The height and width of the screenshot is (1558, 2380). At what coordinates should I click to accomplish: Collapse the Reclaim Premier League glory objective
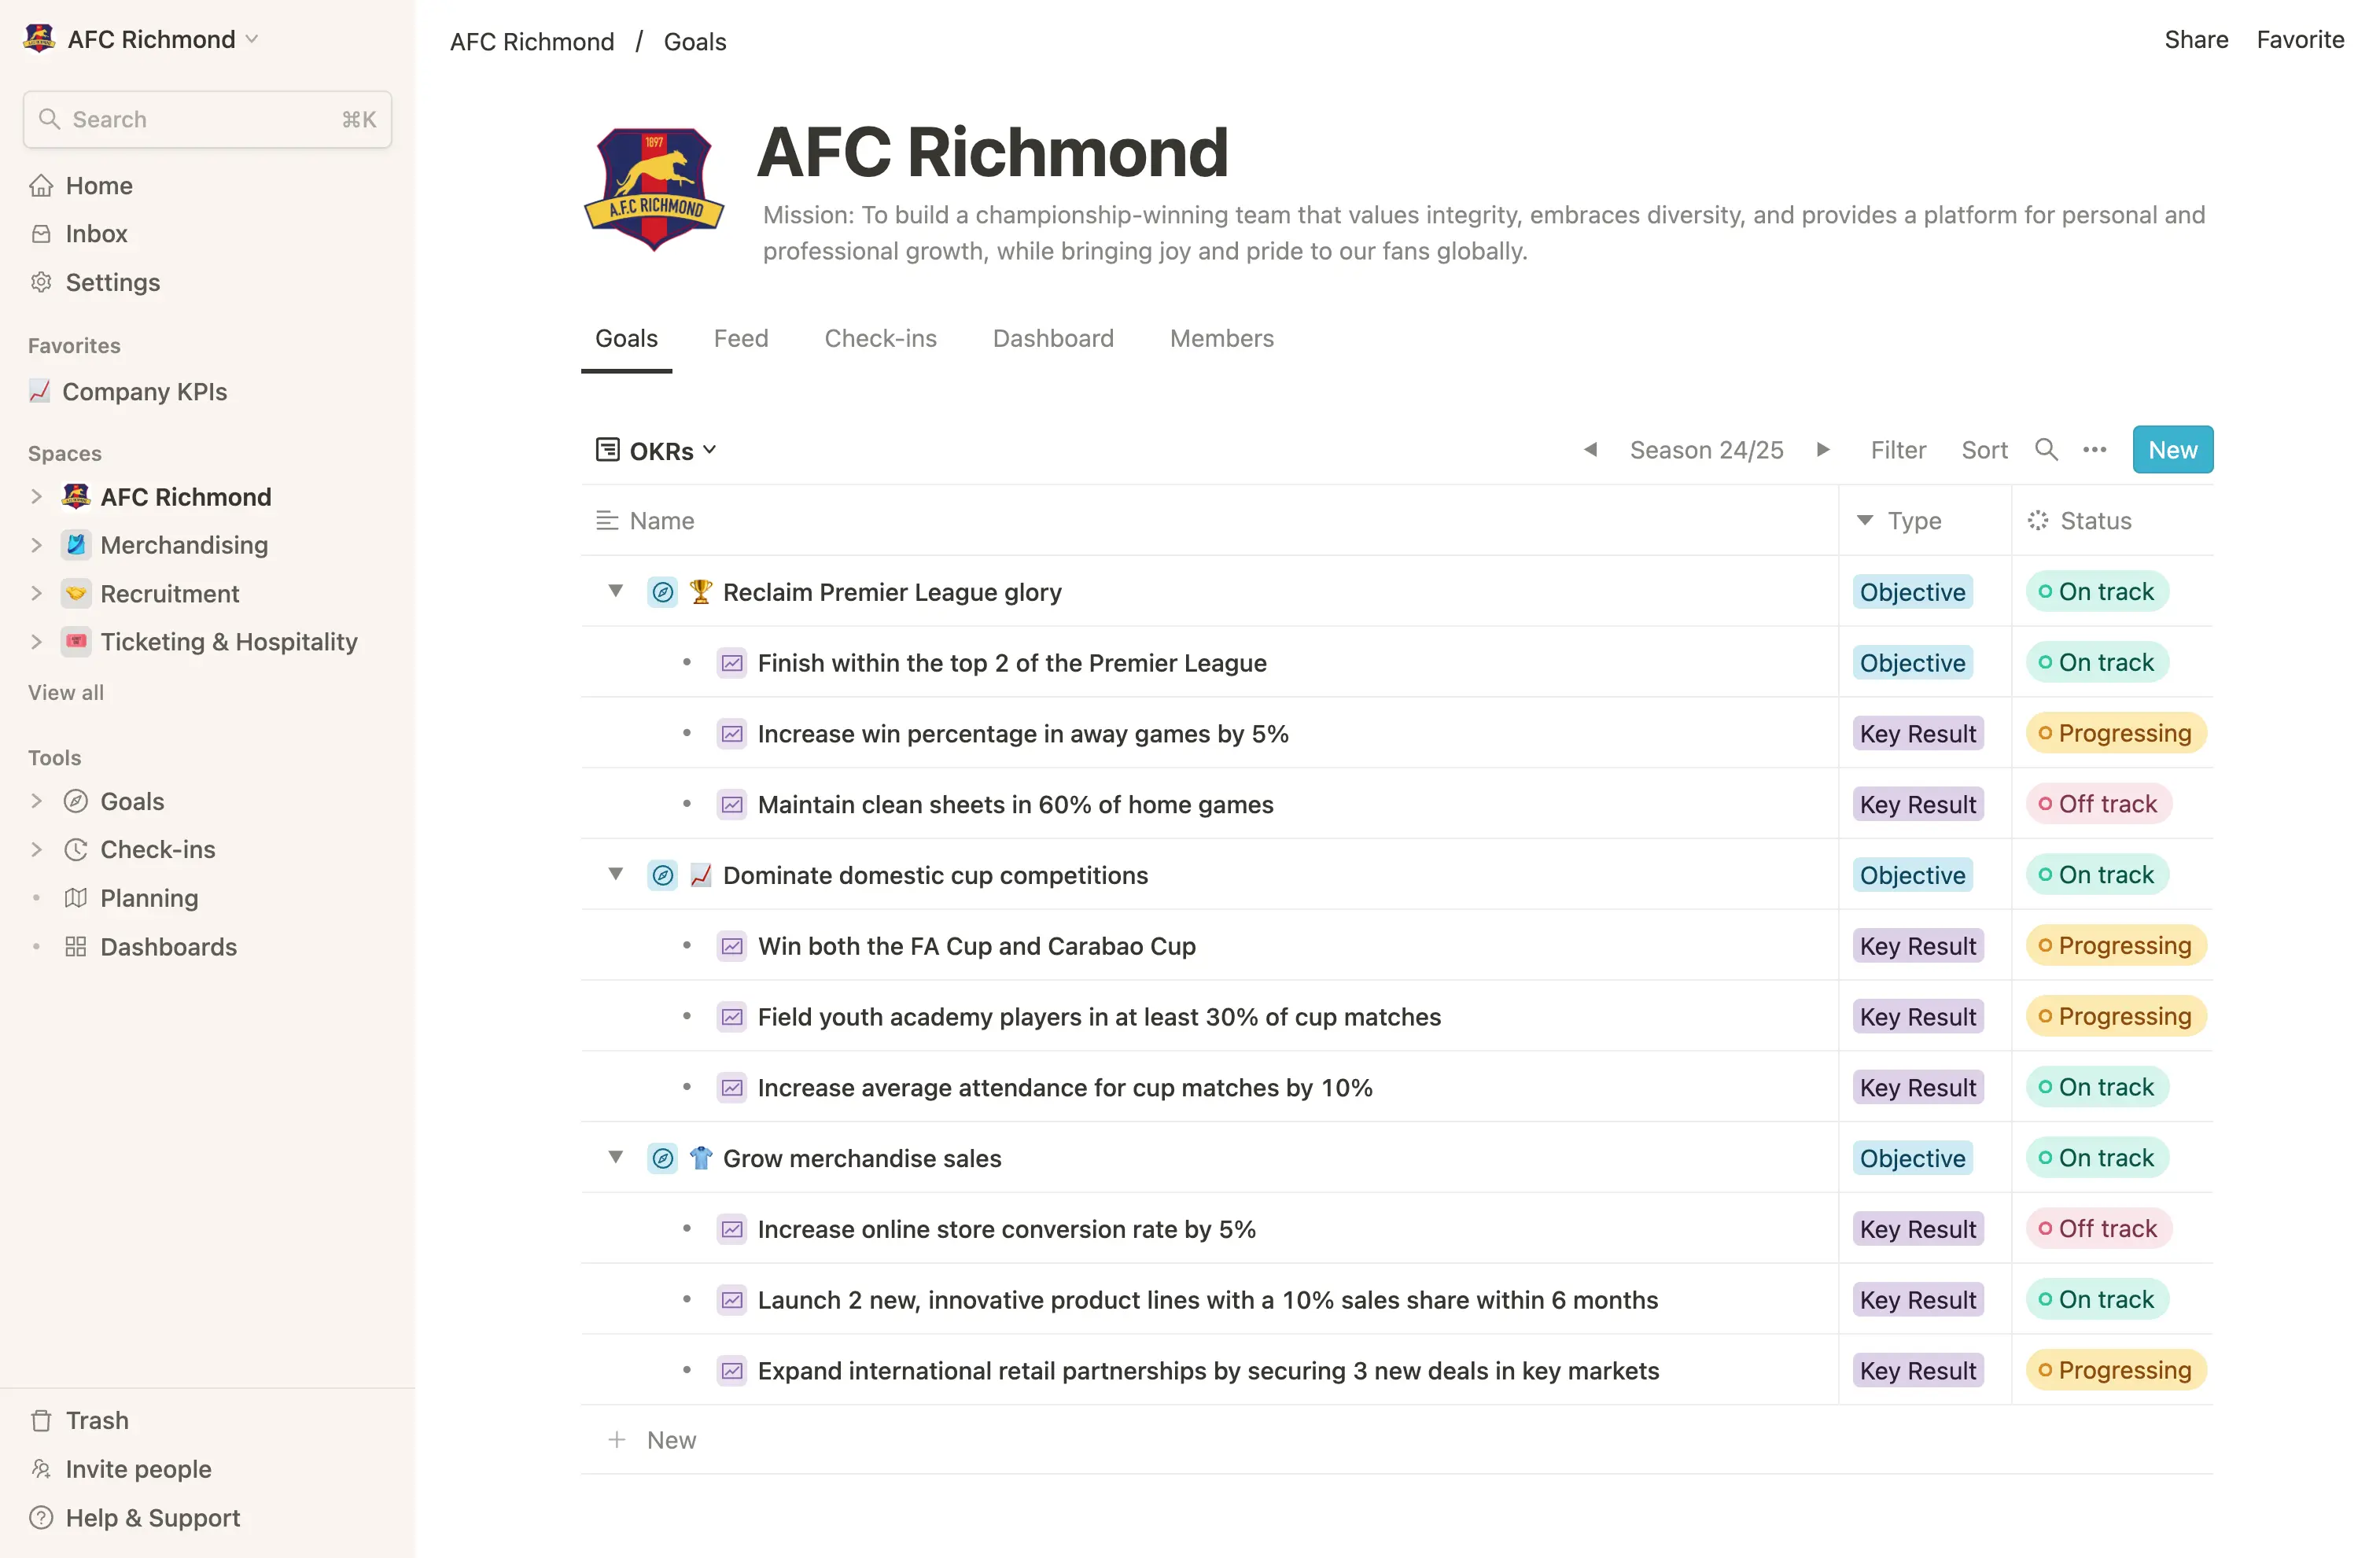[x=615, y=591]
